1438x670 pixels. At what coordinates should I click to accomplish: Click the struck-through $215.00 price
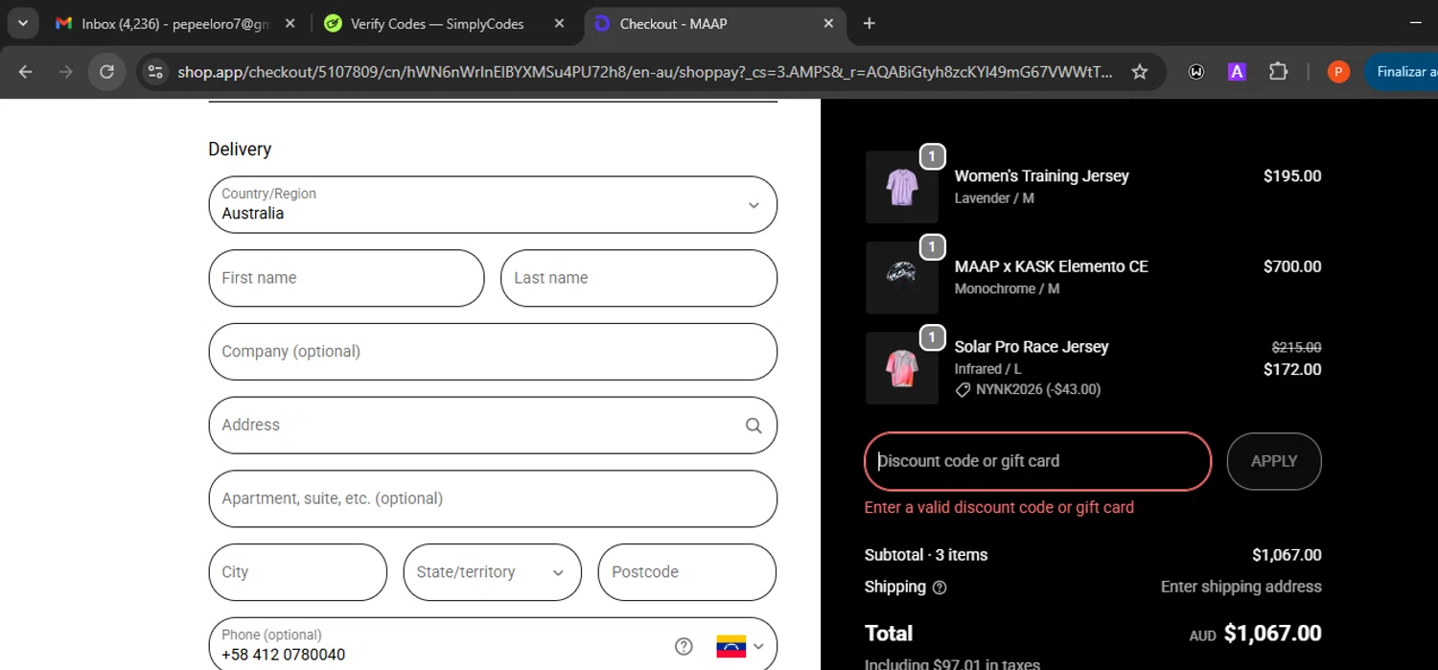(1296, 348)
